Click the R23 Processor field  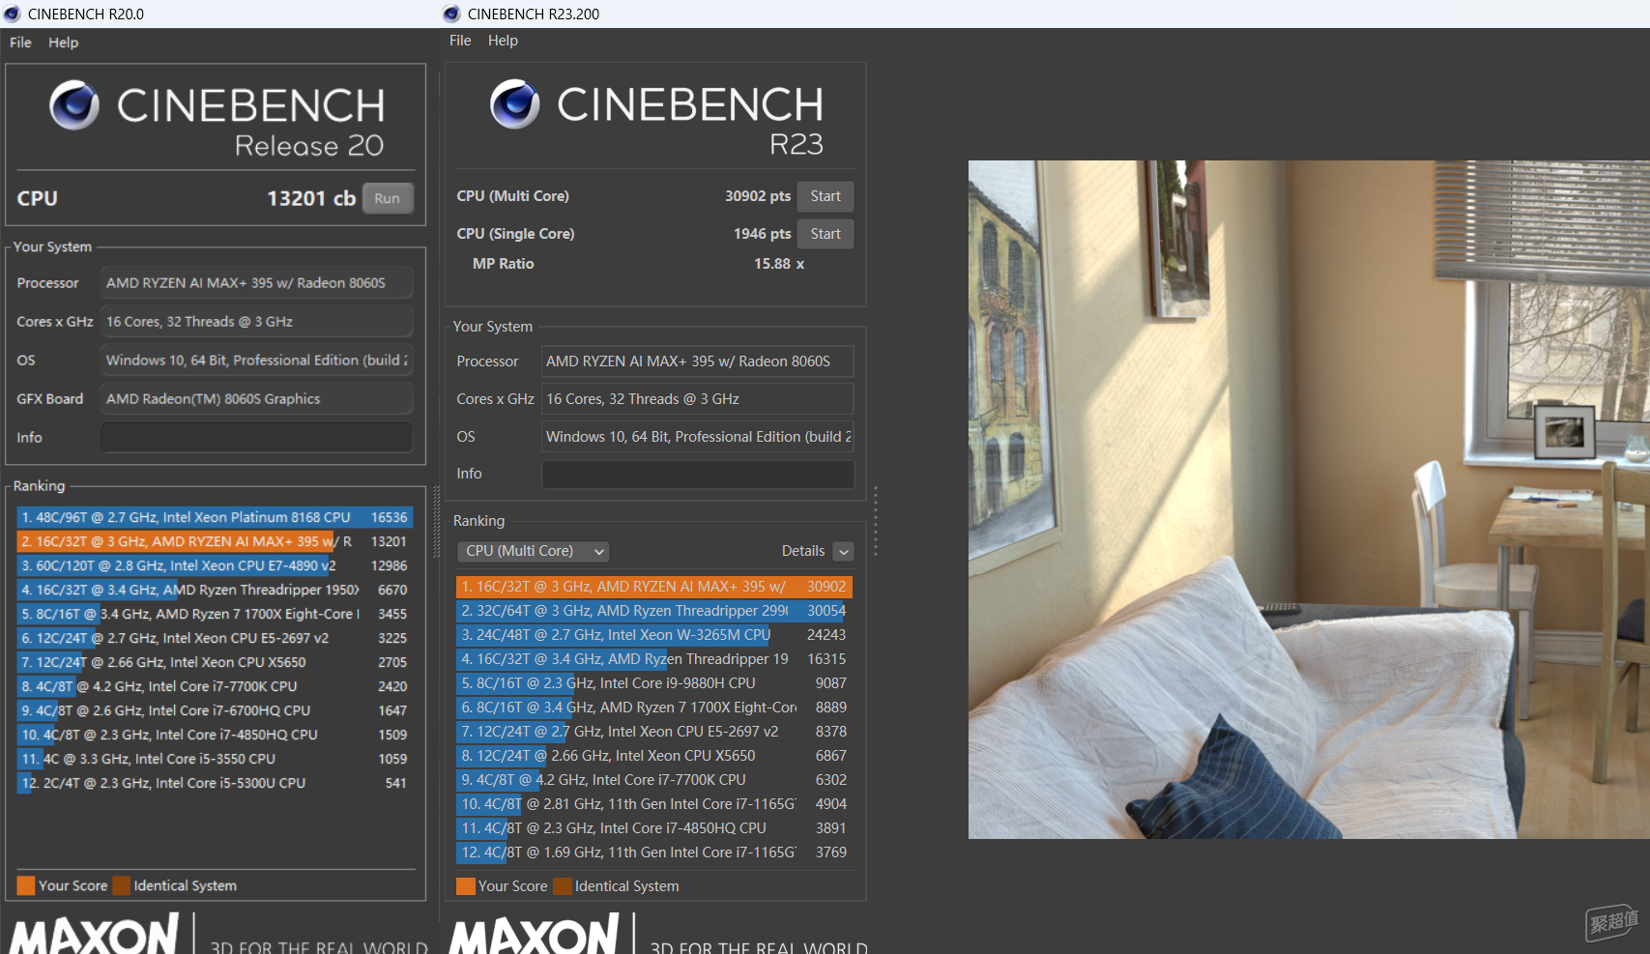click(698, 361)
